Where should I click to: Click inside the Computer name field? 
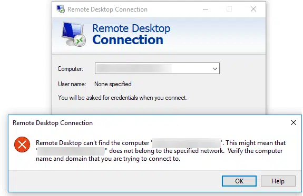(x=157, y=68)
